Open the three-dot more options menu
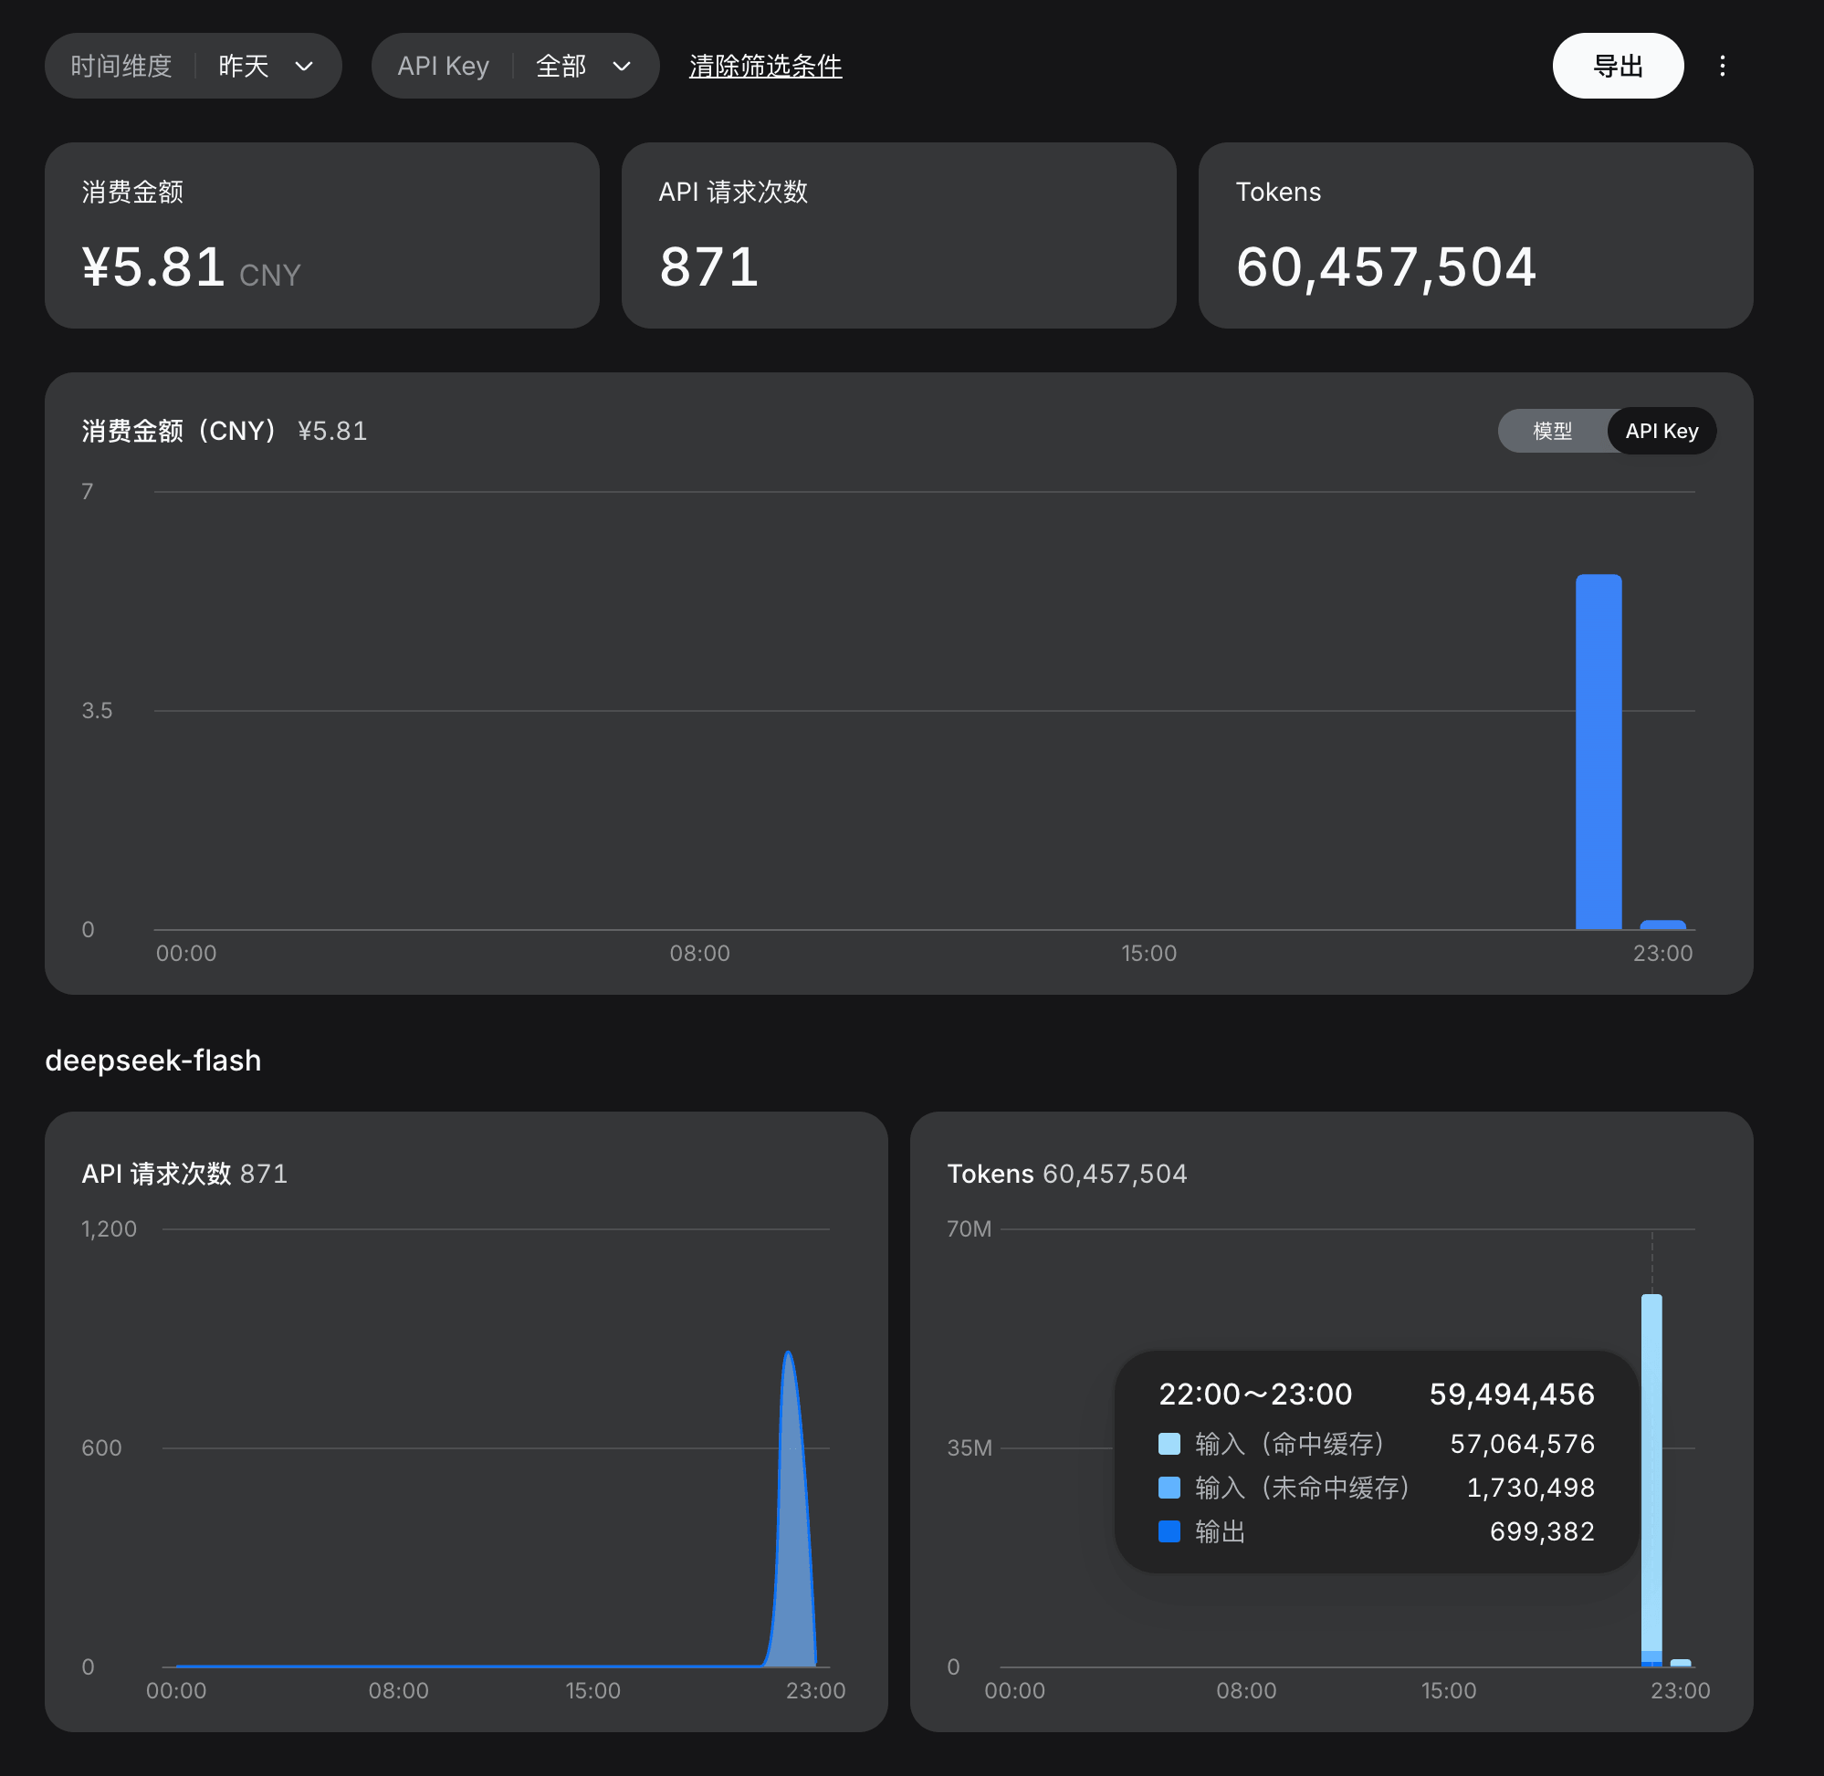Screen dimensions: 1824x1776 tap(1722, 66)
